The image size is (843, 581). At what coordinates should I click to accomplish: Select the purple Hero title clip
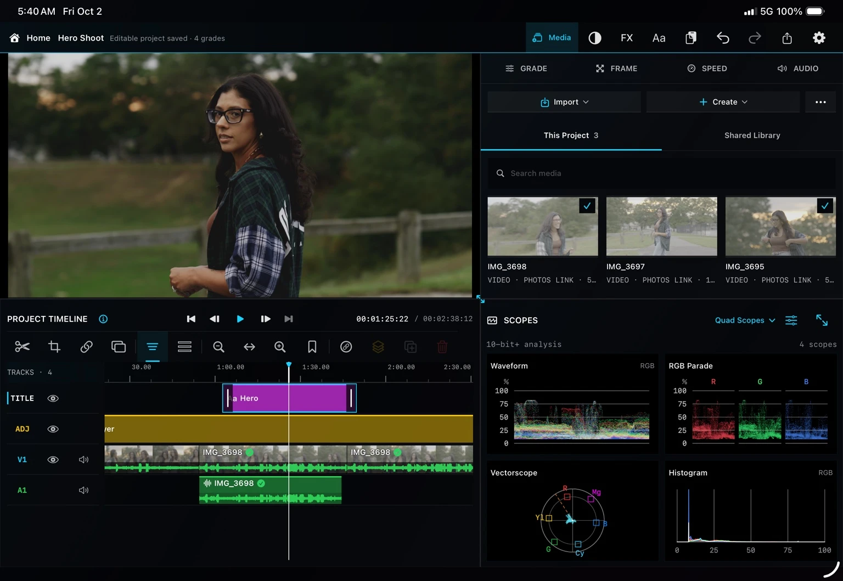(x=289, y=398)
